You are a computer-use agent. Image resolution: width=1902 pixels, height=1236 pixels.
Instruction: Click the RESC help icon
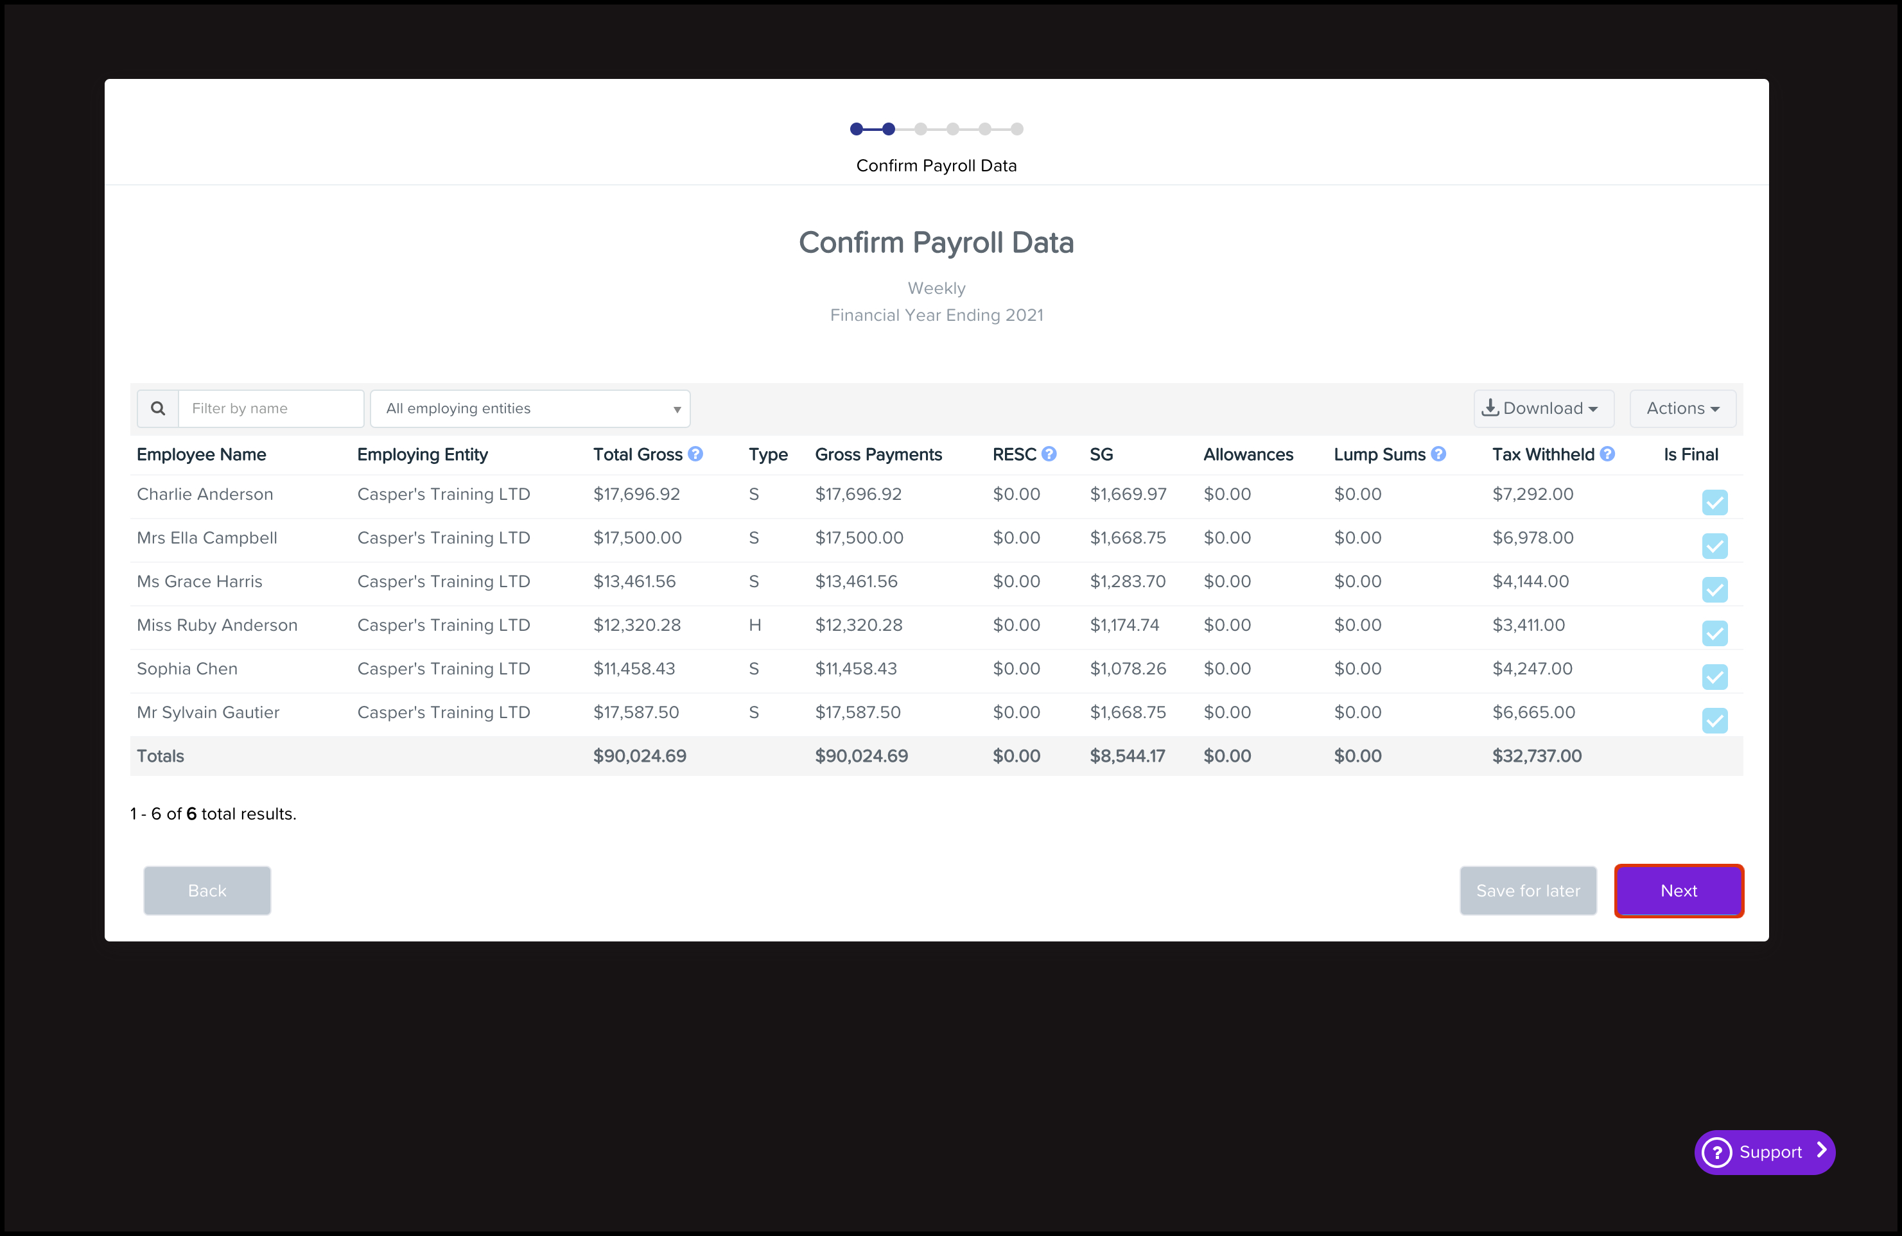1049,454
